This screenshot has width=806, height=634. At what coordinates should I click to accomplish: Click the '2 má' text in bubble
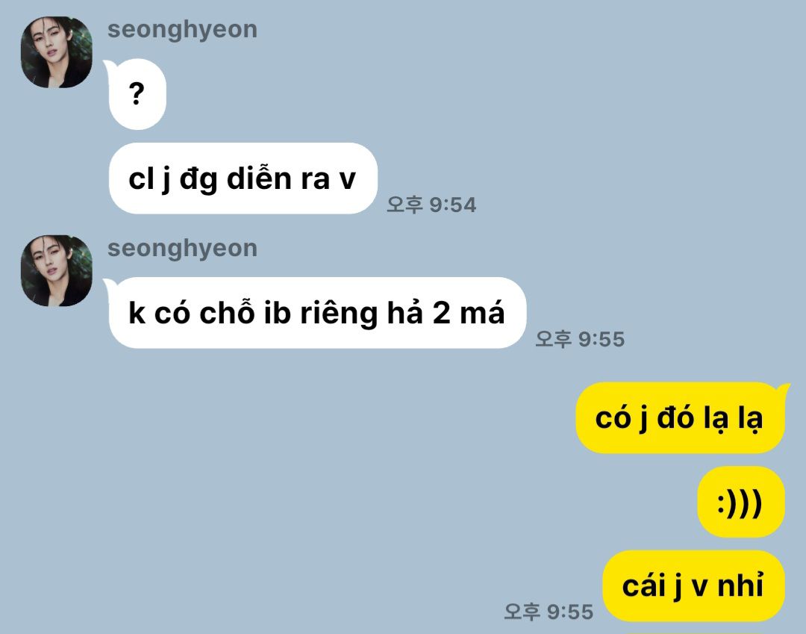469,313
